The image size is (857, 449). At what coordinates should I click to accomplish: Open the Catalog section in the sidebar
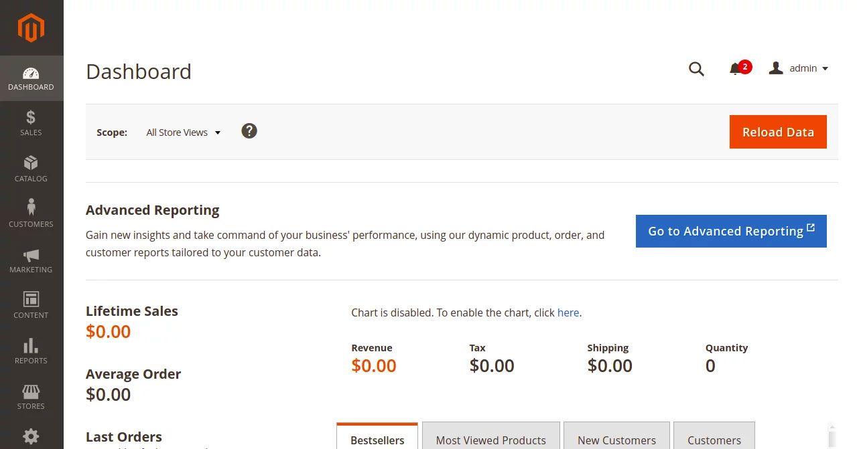pyautogui.click(x=31, y=169)
